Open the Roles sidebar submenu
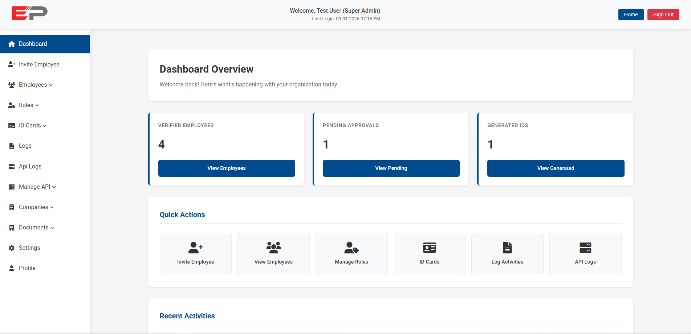The image size is (691, 334). tap(26, 105)
